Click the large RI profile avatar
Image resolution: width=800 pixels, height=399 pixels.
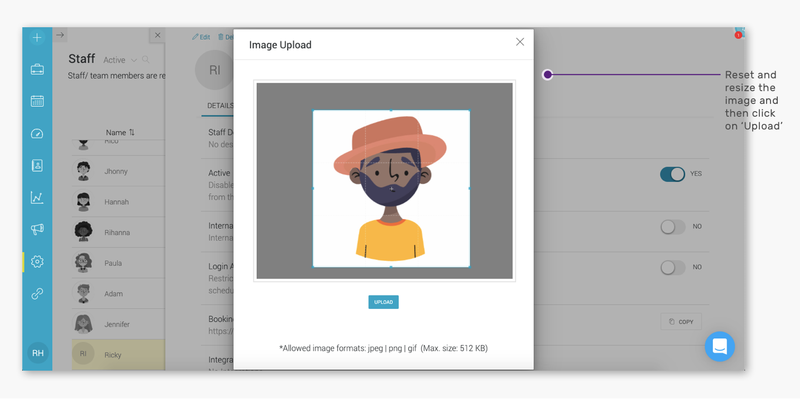[214, 70]
